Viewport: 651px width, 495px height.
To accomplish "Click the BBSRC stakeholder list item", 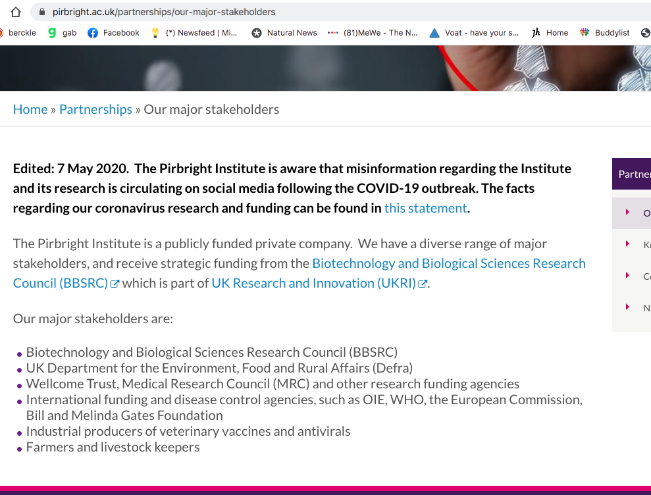I will (212, 352).
